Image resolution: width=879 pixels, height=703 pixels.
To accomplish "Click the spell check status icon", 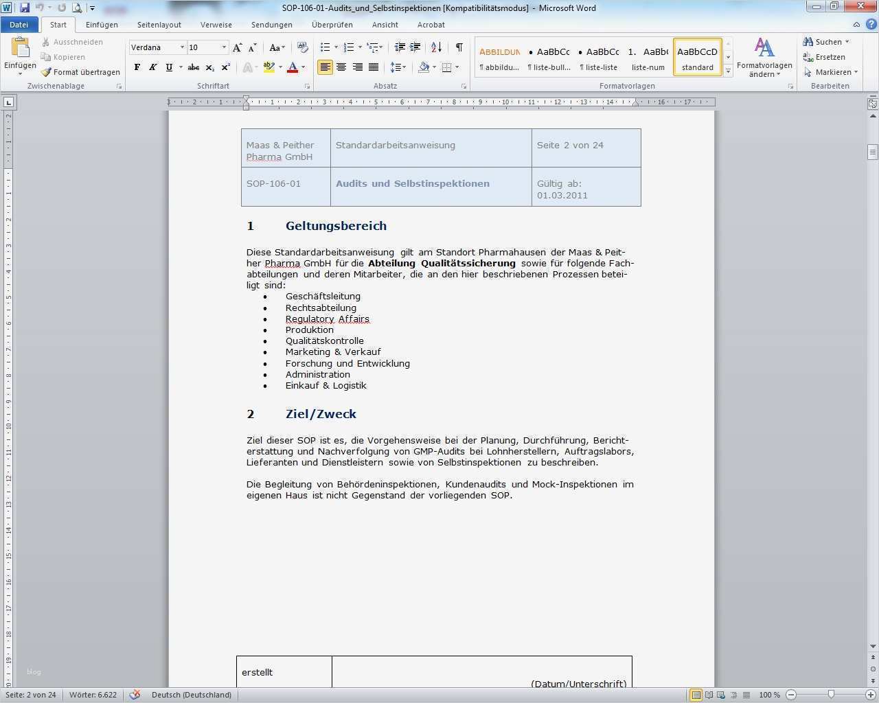I will coord(135,695).
